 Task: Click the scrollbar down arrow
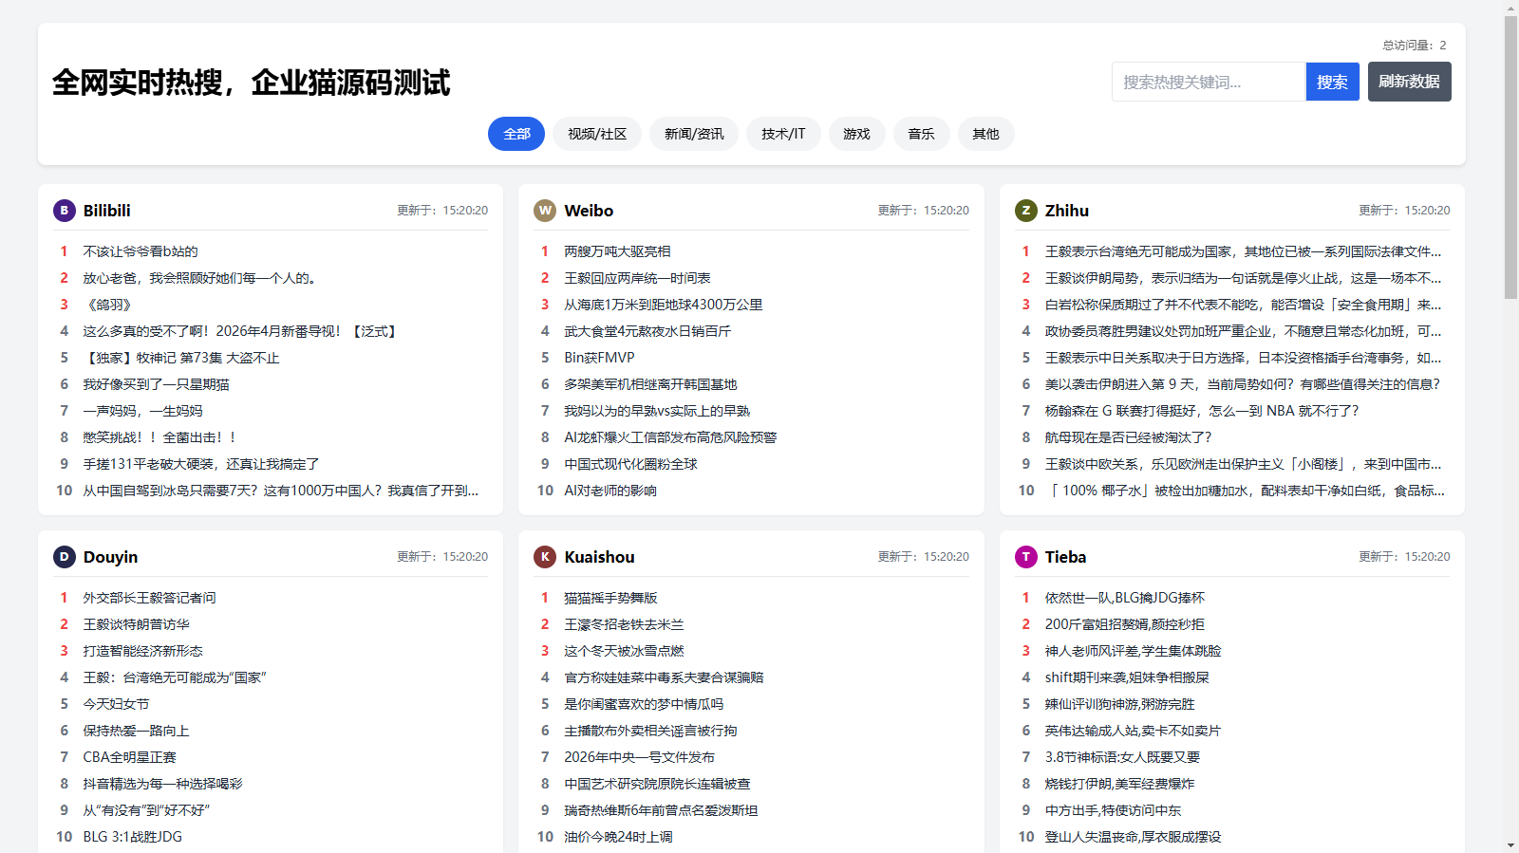[1510, 844]
